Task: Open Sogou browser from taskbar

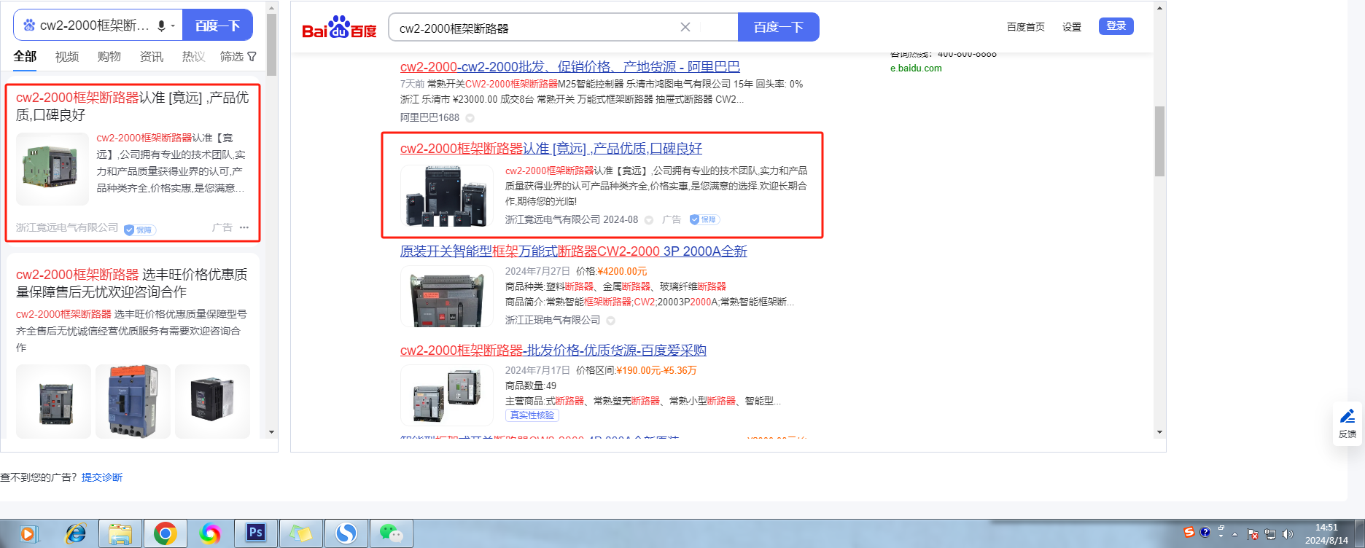Action: click(x=346, y=534)
